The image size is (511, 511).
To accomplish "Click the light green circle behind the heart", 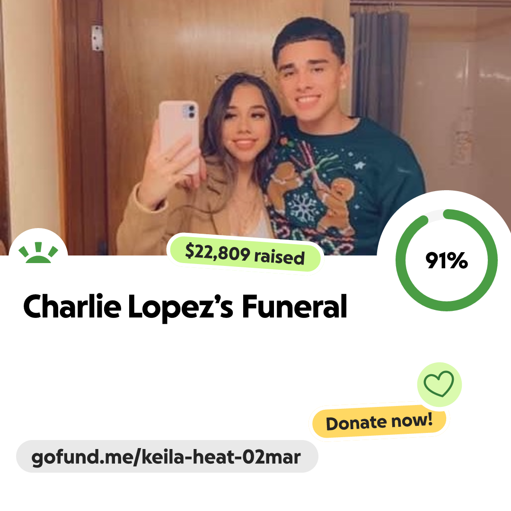I will point(439,384).
